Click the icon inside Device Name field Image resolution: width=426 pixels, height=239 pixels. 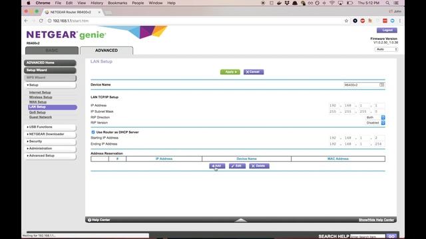[x=381, y=85]
